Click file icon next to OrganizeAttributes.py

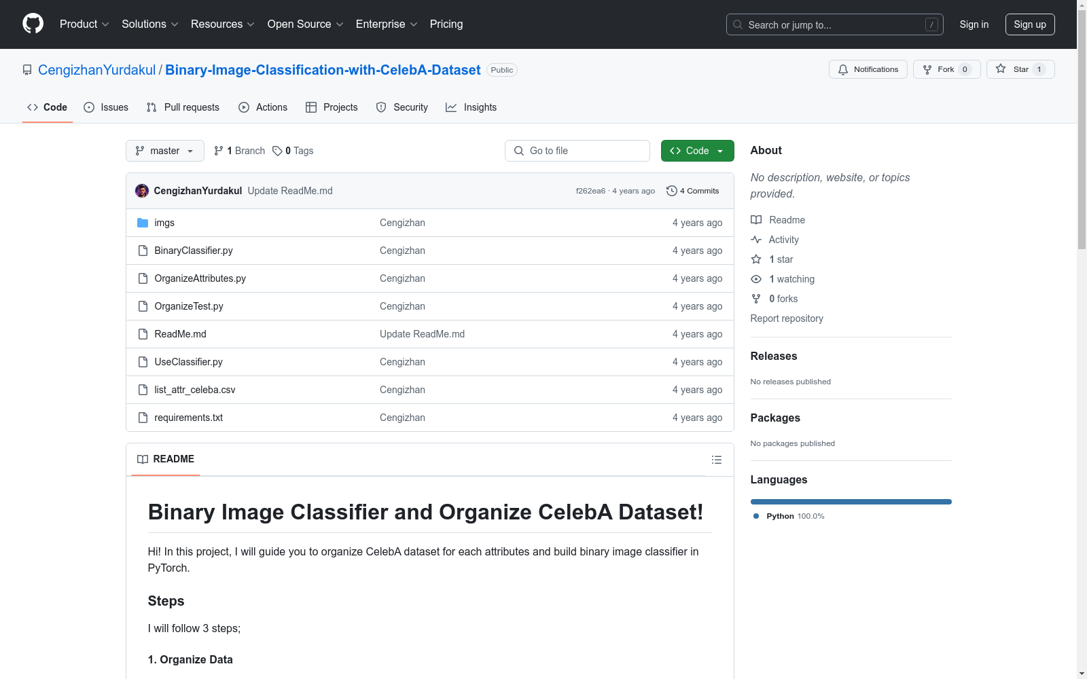coord(143,278)
